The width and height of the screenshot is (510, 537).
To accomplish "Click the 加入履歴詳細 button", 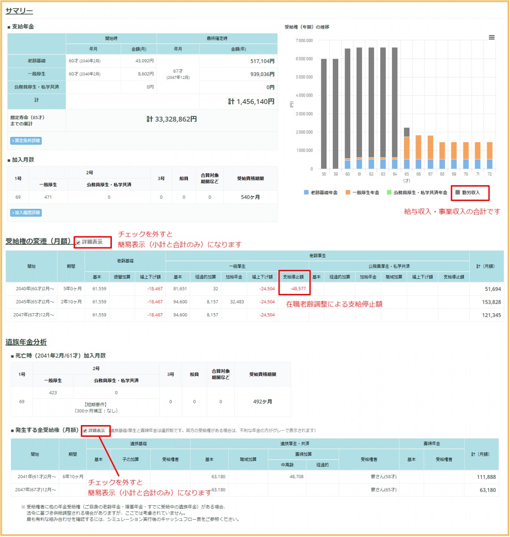I will pos(26,213).
